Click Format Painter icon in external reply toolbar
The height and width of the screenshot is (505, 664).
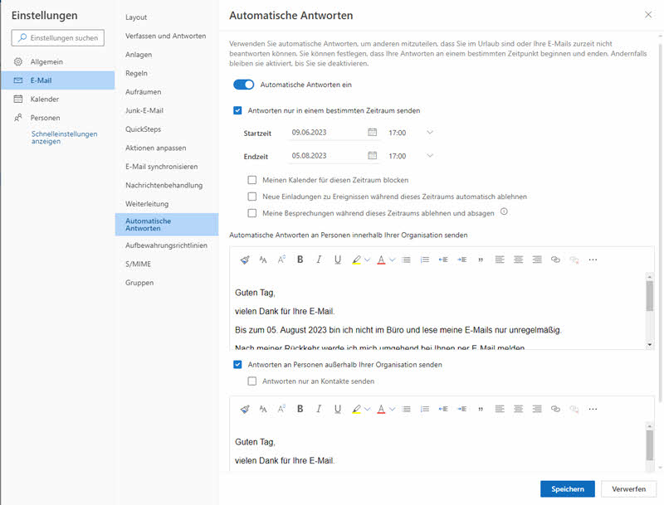pos(245,409)
